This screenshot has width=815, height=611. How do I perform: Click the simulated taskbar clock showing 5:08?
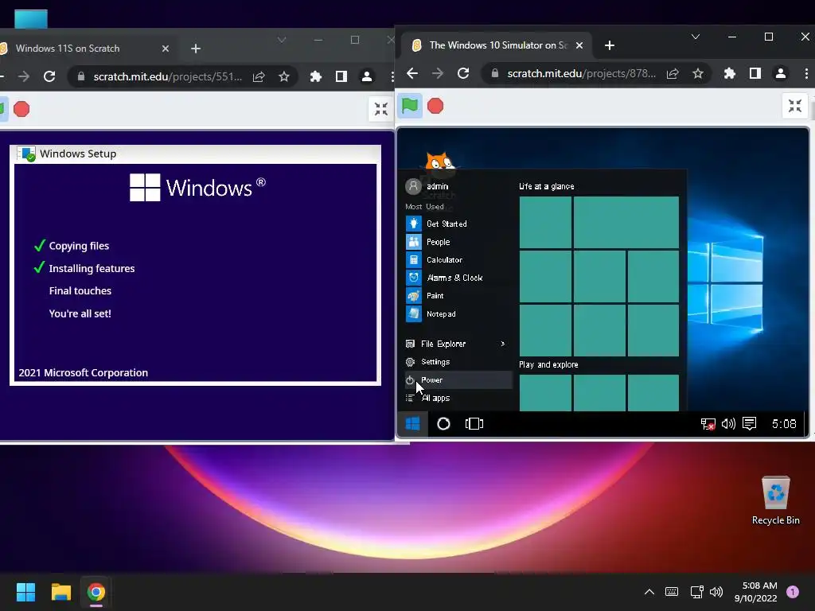tap(784, 424)
